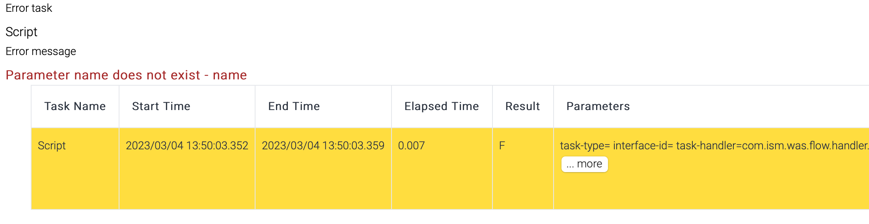The height and width of the screenshot is (224, 869).
Task: Select the Script task name cell
Action: (52, 146)
